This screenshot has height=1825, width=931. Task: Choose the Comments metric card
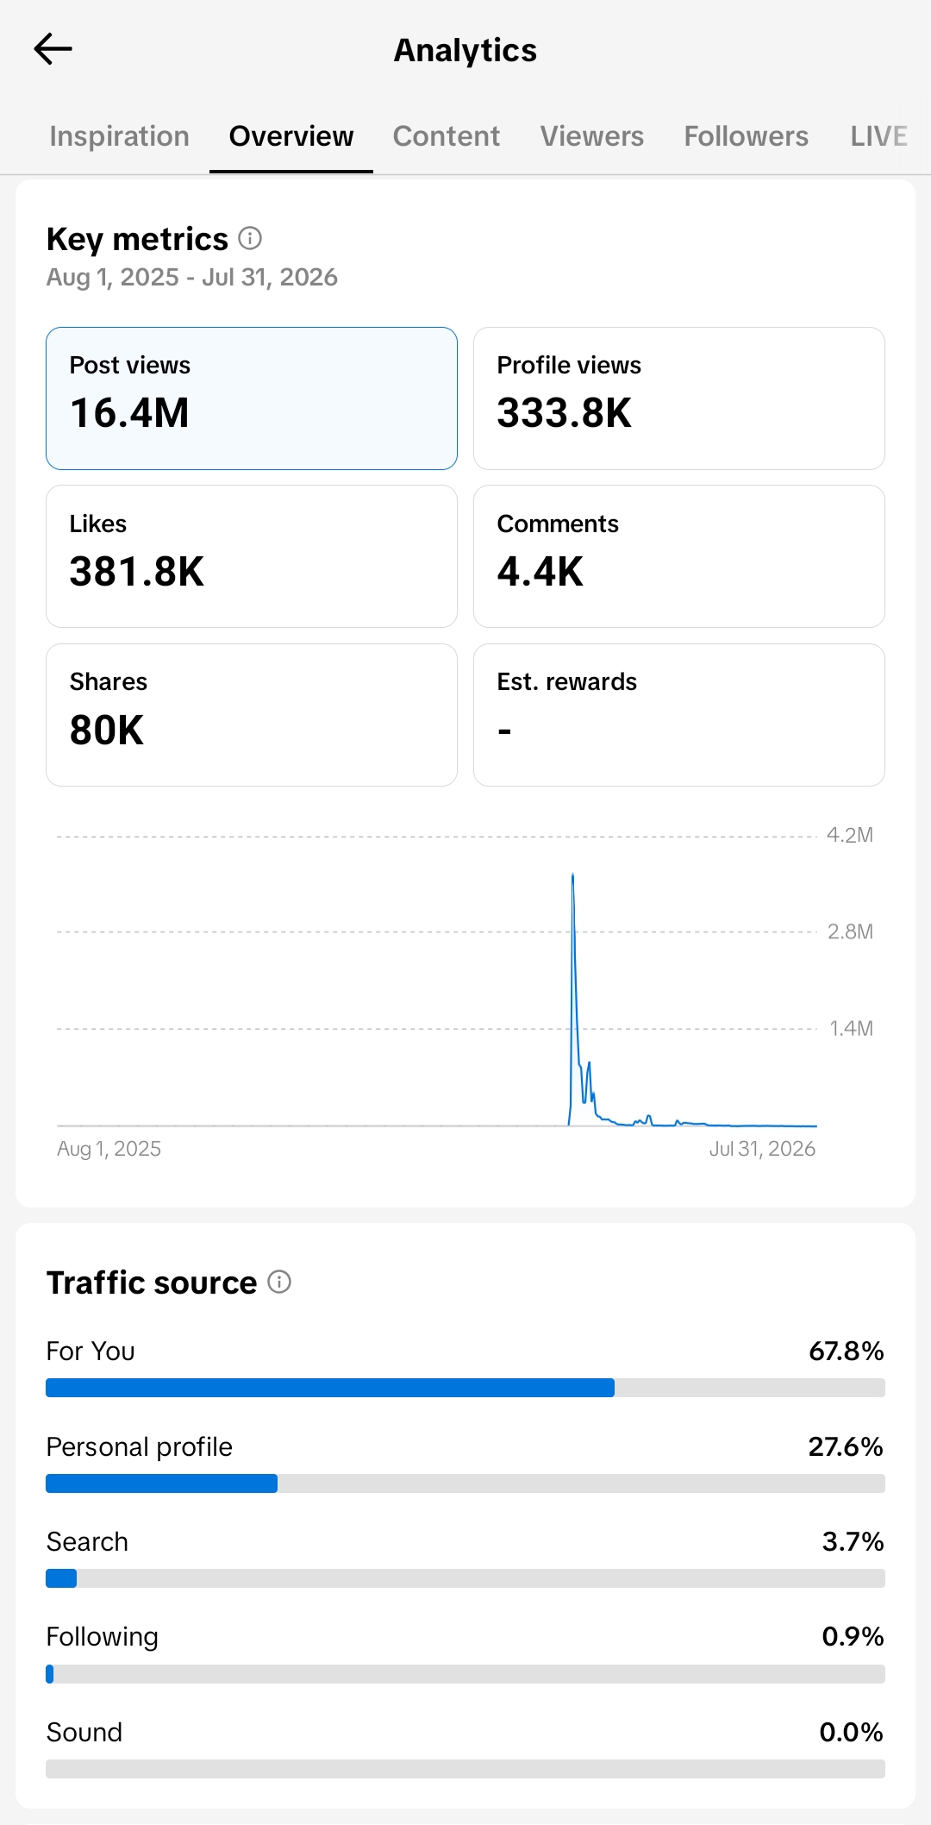click(x=679, y=556)
